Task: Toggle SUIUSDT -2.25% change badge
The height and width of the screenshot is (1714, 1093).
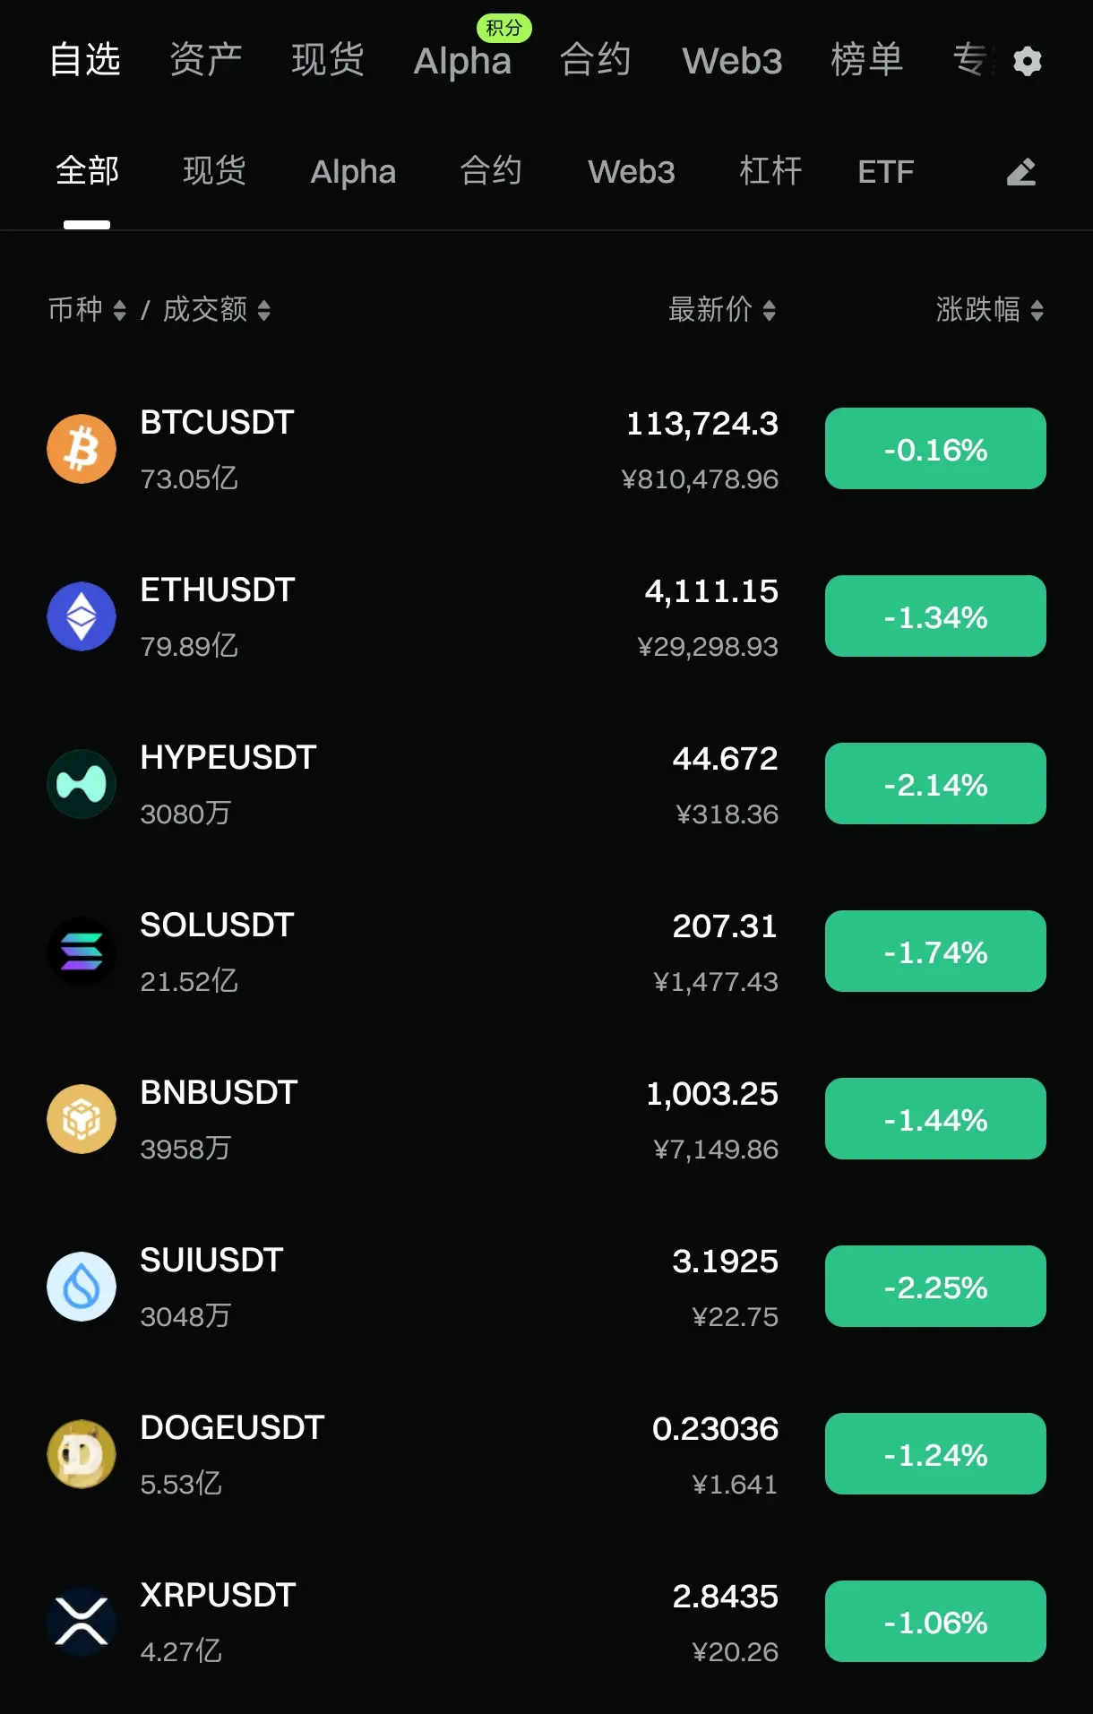Action: click(935, 1287)
